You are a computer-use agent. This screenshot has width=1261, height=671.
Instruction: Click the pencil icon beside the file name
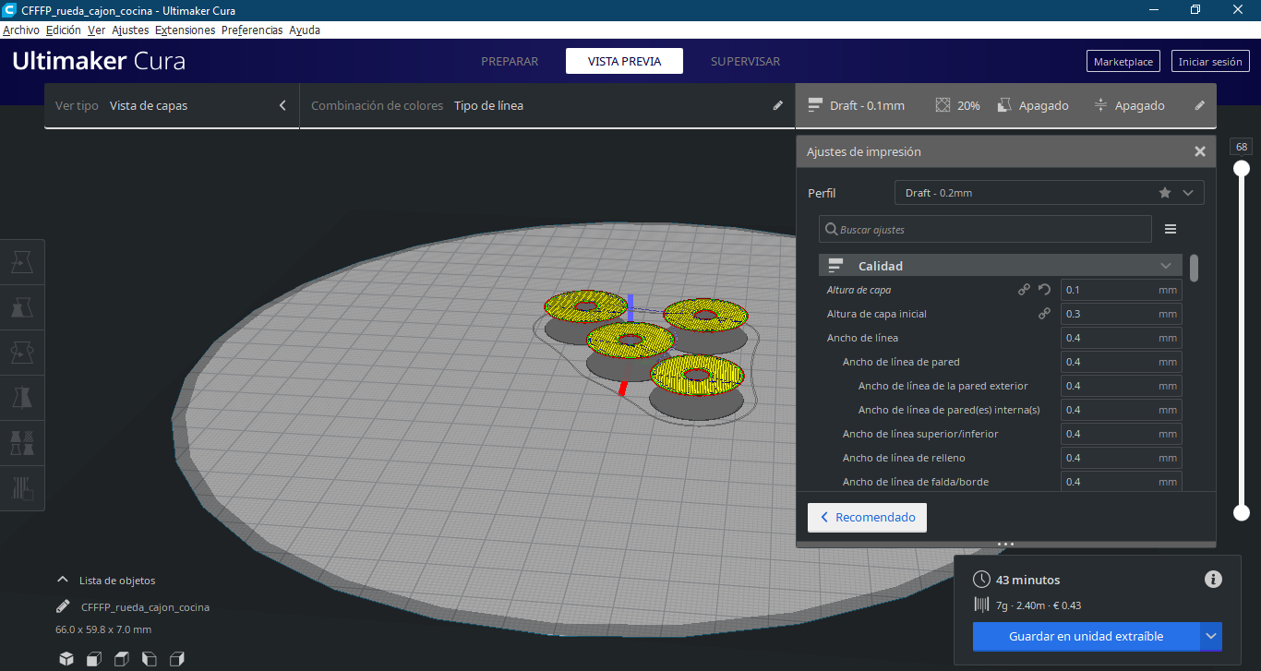tap(63, 607)
